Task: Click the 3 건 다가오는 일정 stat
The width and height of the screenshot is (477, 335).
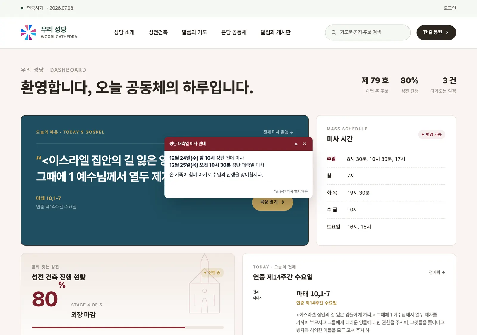Action: [443, 85]
